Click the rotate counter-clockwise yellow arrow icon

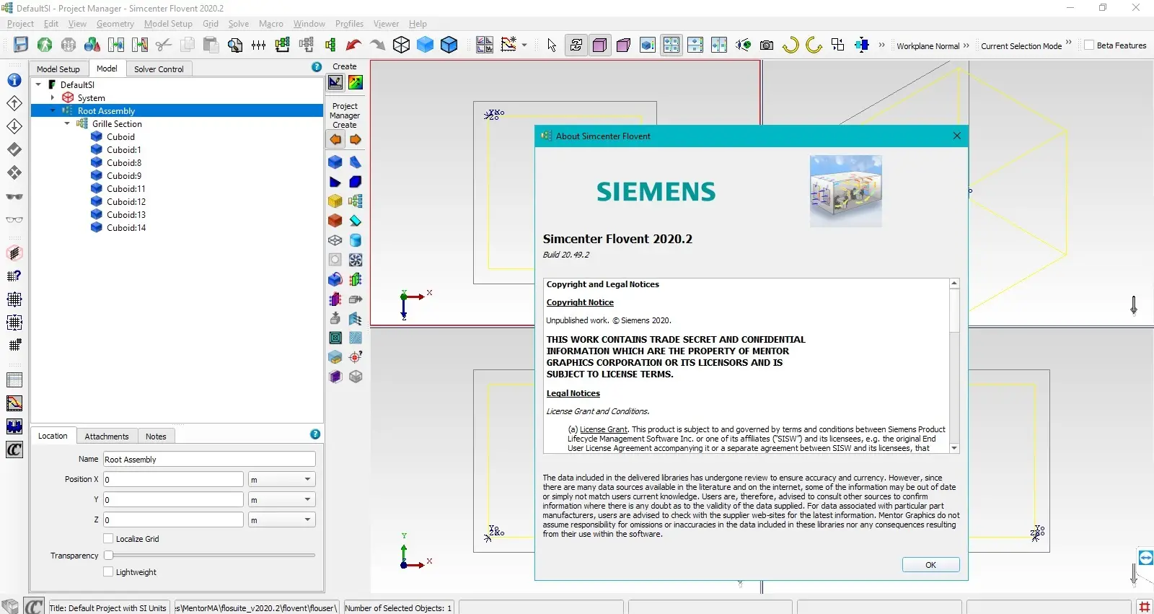(814, 45)
